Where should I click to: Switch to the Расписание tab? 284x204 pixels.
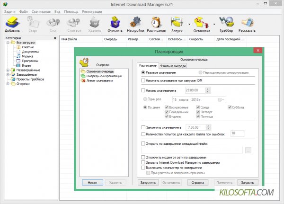pyautogui.click(x=148, y=65)
